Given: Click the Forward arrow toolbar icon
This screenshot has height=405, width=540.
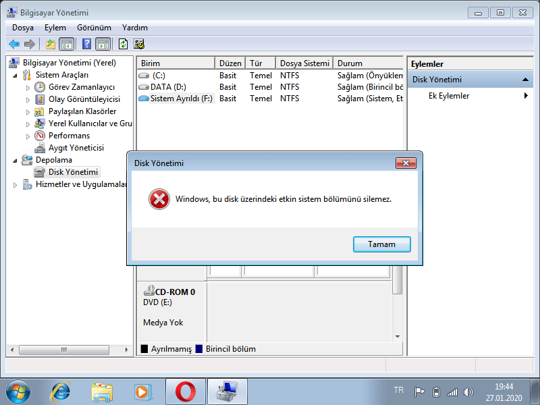Looking at the screenshot, I should tap(30, 44).
